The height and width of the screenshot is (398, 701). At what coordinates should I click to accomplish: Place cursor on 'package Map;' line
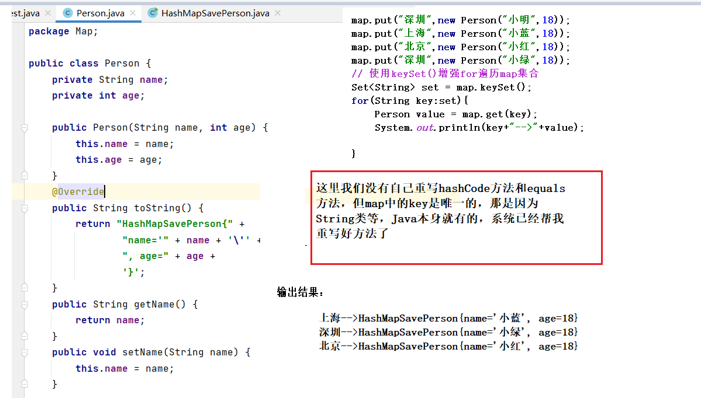pyautogui.click(x=63, y=32)
